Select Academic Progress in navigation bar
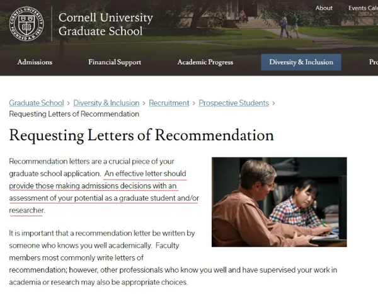378x294 pixels. coord(205,62)
